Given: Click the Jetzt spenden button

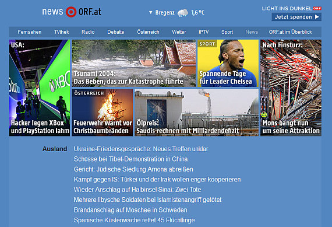Looking at the screenshot, I should [x=296, y=17].
